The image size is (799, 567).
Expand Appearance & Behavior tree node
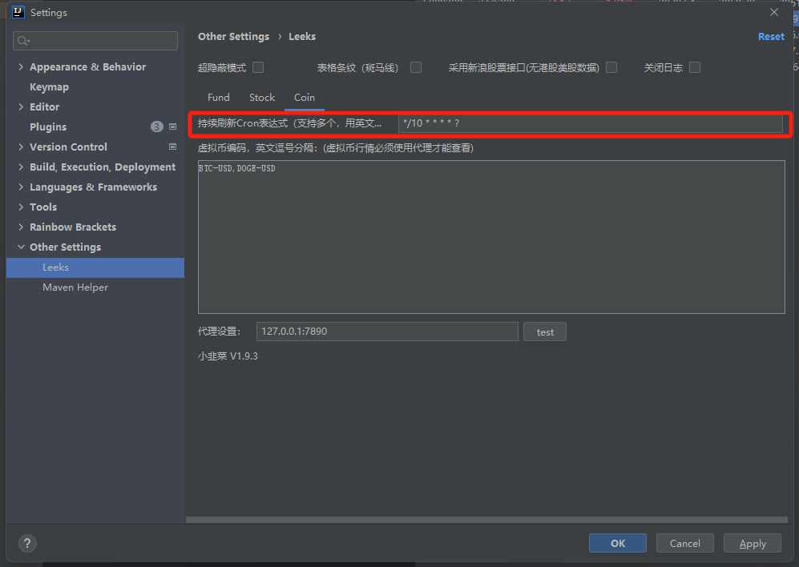[x=21, y=66]
